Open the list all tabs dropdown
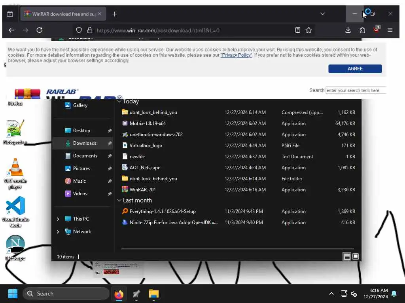 click(x=322, y=14)
